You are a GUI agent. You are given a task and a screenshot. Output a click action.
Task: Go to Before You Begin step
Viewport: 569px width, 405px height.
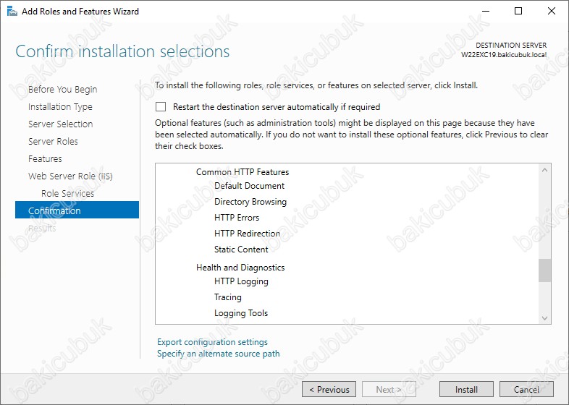coord(62,89)
